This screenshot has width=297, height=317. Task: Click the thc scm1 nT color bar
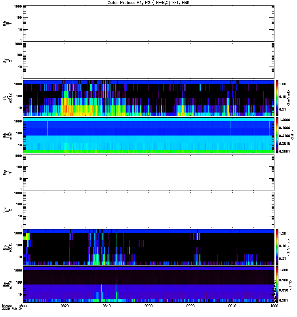point(277,285)
